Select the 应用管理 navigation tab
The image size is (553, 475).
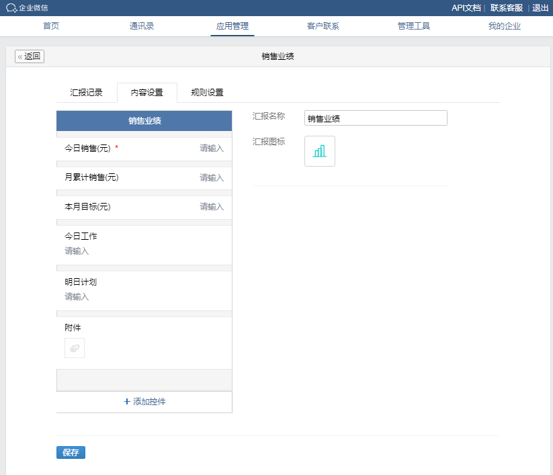[x=232, y=26]
